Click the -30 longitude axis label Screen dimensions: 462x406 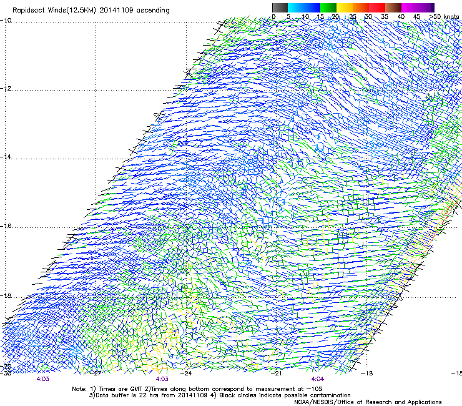pyautogui.click(x=6, y=374)
